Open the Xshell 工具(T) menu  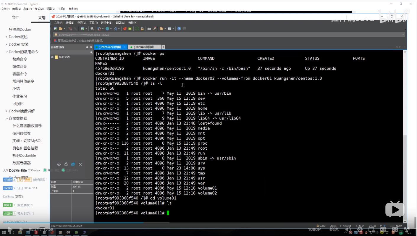93,22
